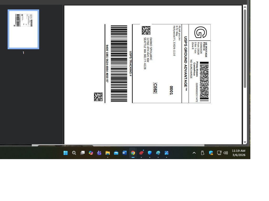Launch Copilot from the taskbar
This screenshot has width=269, height=201.
(x=91, y=153)
